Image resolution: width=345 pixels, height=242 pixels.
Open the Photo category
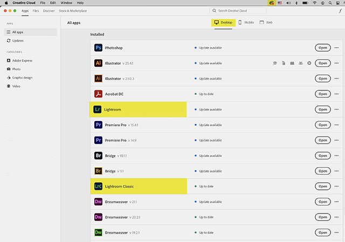pos(13,69)
